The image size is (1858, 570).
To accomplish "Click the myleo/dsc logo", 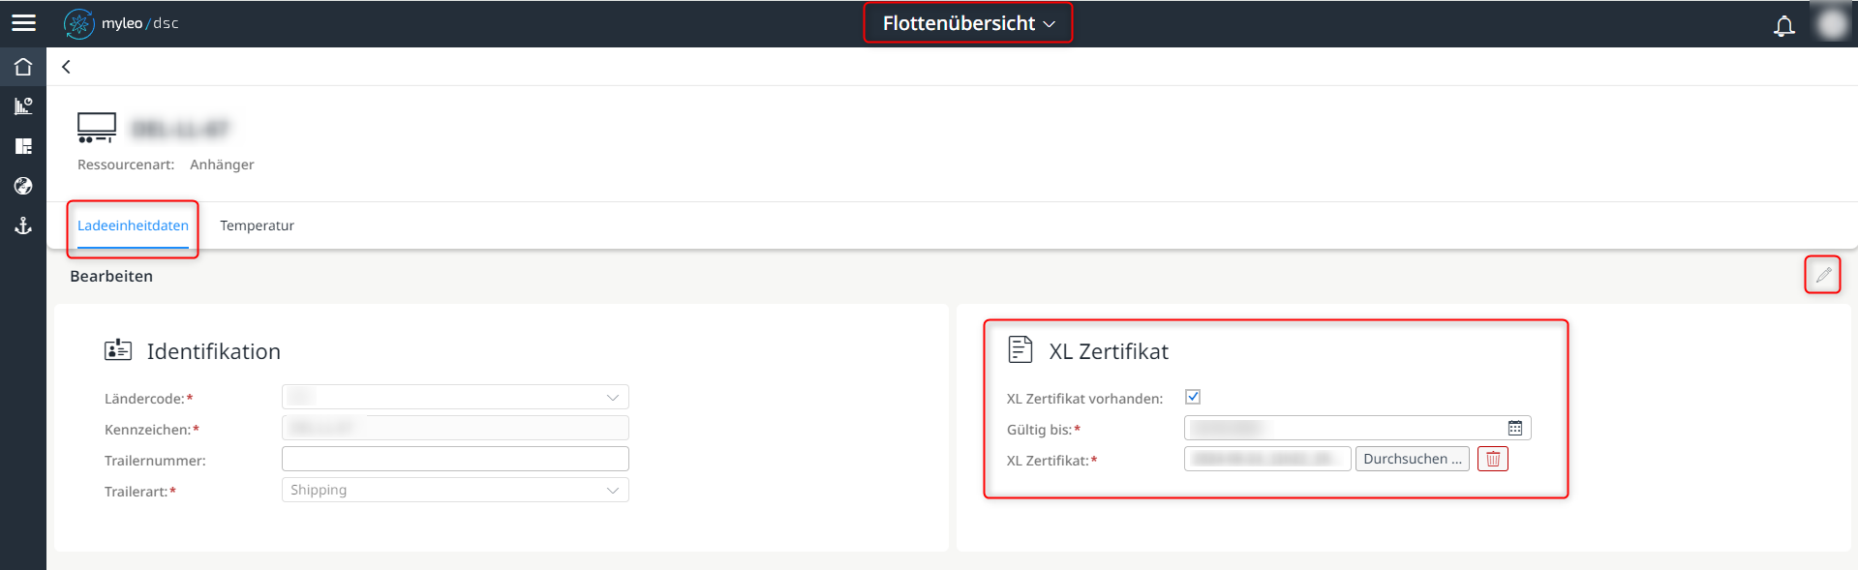I will click(x=121, y=23).
